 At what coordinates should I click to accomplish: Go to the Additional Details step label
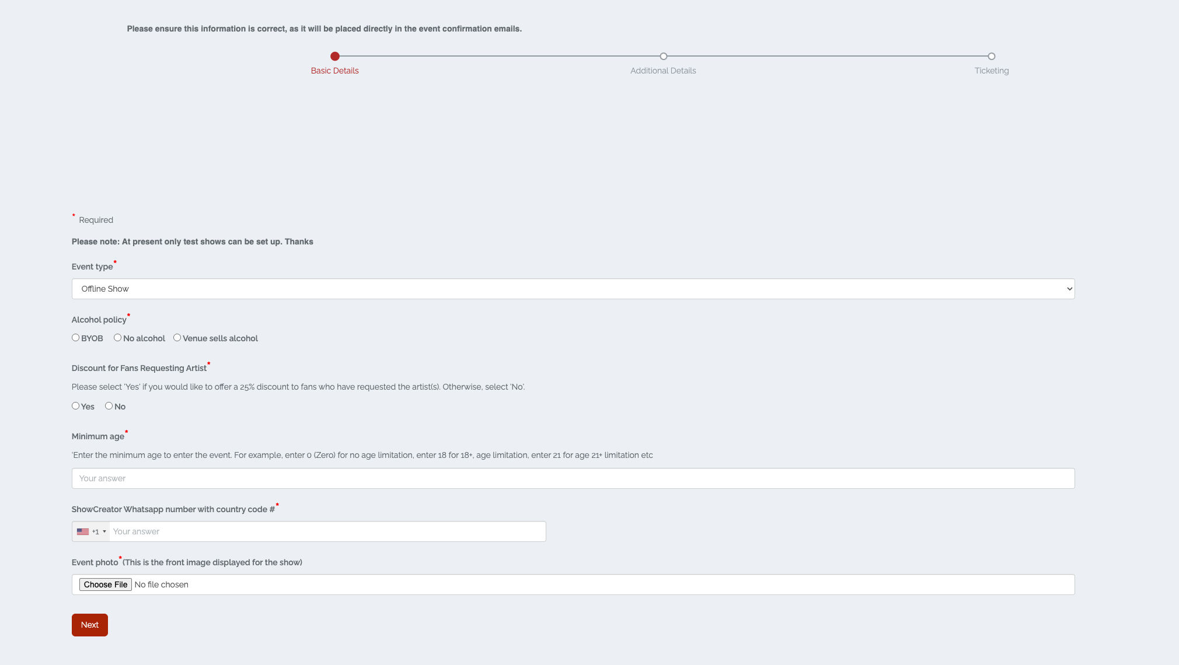click(x=663, y=71)
